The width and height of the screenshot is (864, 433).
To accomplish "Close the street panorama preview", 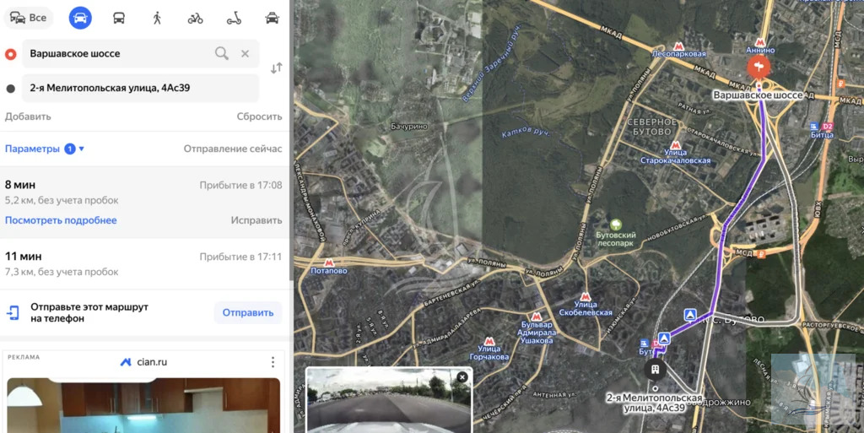I will (x=462, y=377).
